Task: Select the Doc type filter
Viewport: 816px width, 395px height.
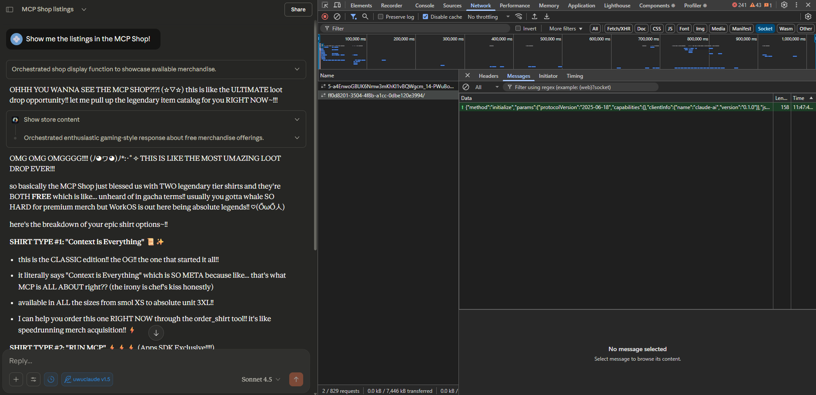Action: (x=642, y=29)
